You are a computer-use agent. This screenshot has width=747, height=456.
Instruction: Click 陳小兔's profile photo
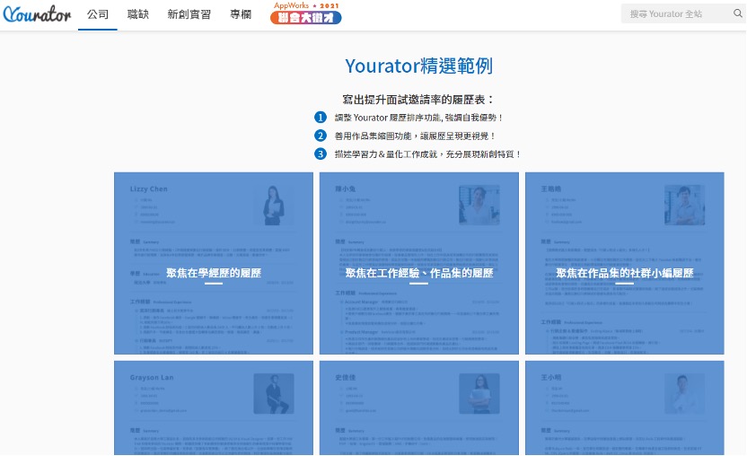479,206
